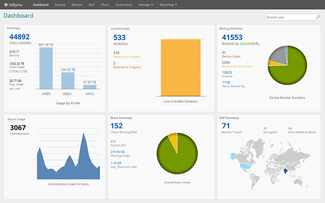The height and width of the screenshot is (203, 325).
Task: Open 2390 Backed Up With Errors
Action: [x=226, y=62]
